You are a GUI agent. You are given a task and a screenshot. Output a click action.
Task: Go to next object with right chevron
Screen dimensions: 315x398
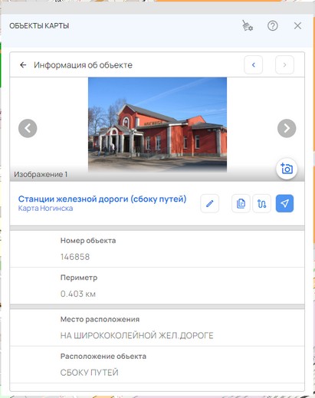[x=284, y=65]
